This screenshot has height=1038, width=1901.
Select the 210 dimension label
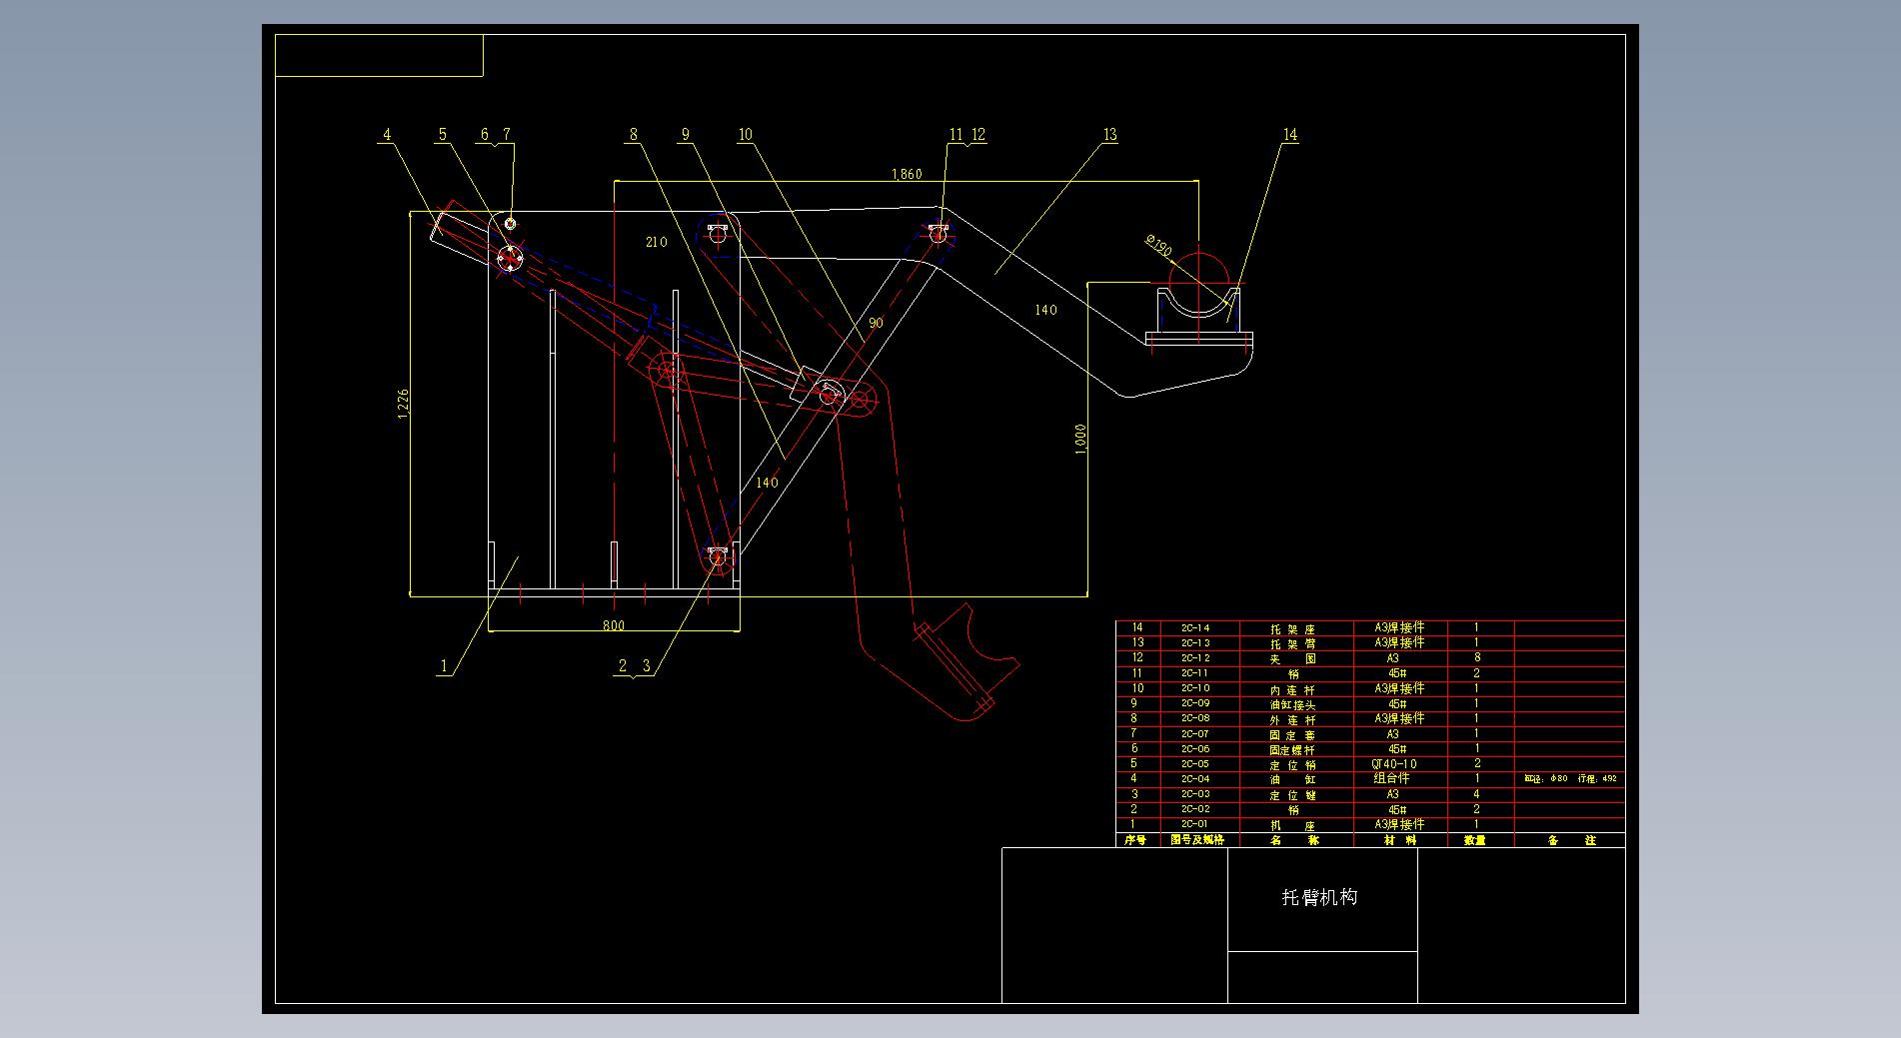coord(656,242)
